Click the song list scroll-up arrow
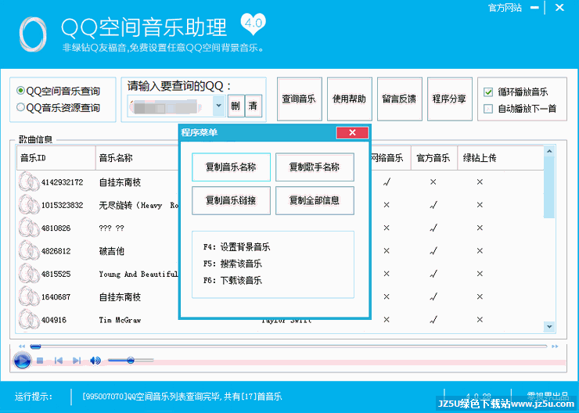 [x=549, y=151]
